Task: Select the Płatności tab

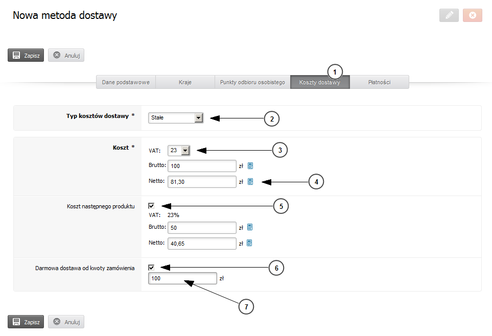Action: pos(380,82)
